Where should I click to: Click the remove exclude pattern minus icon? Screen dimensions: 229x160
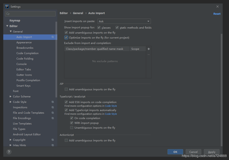[149, 54]
